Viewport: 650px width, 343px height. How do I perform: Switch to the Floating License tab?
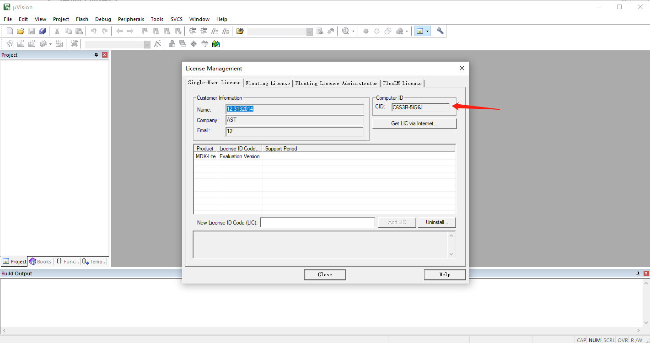(x=268, y=83)
